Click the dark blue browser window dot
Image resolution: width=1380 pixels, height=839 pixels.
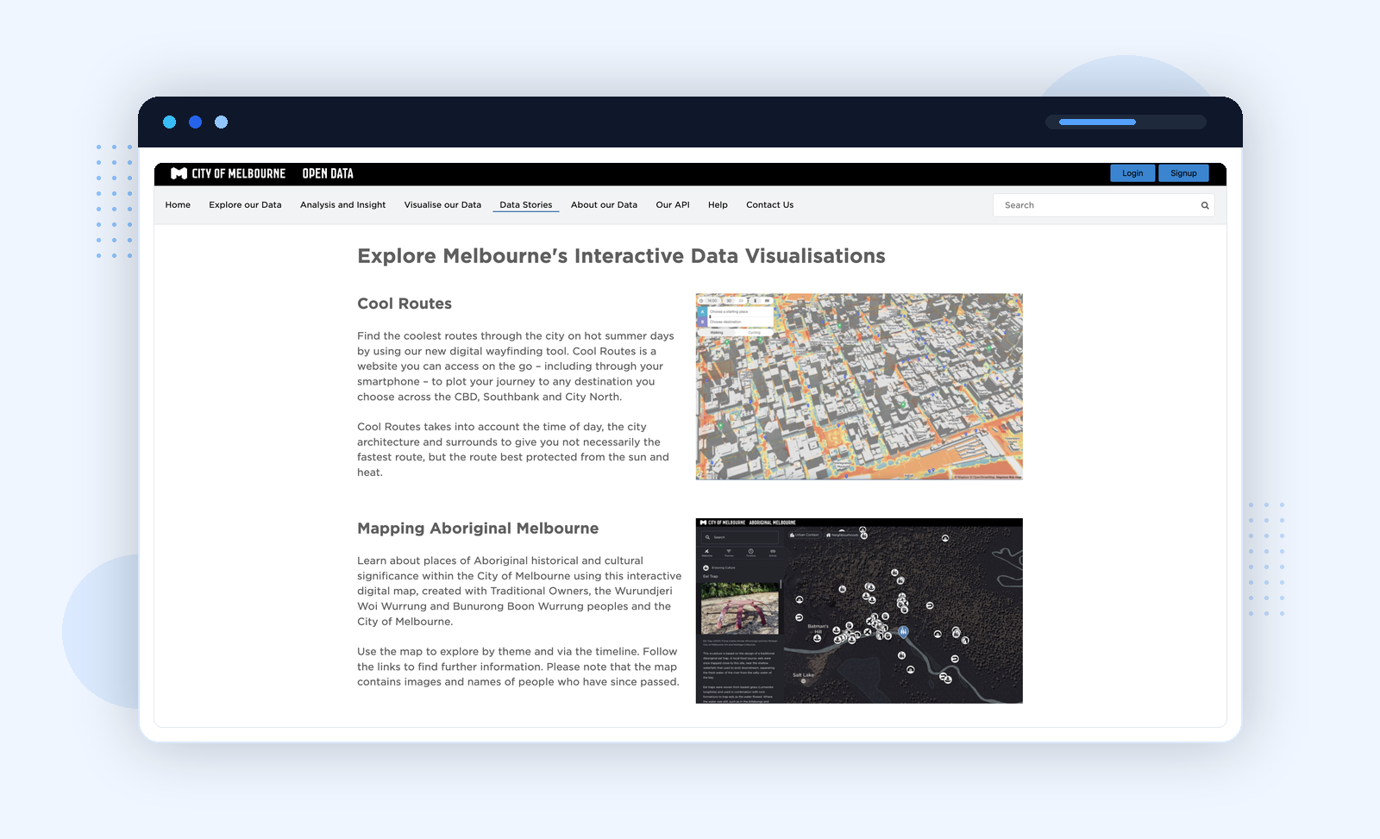(196, 122)
